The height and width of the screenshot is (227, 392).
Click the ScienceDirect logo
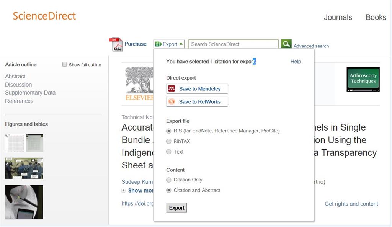point(44,16)
